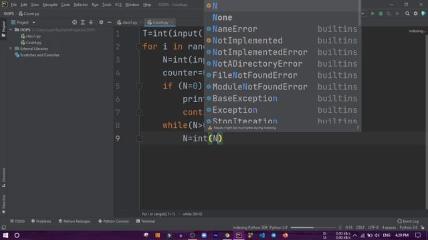Choose NameError from completion list
The height and width of the screenshot is (240, 428).
pos(282,29)
